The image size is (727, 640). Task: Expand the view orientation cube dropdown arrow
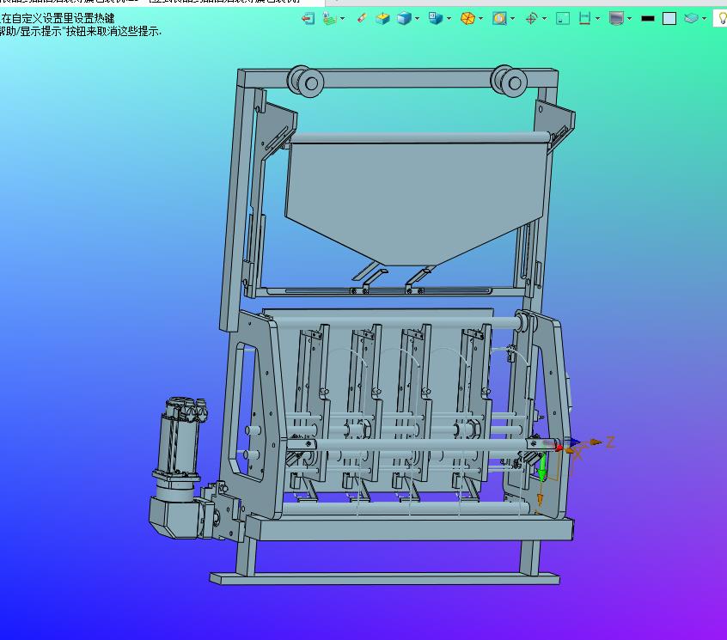click(x=449, y=19)
